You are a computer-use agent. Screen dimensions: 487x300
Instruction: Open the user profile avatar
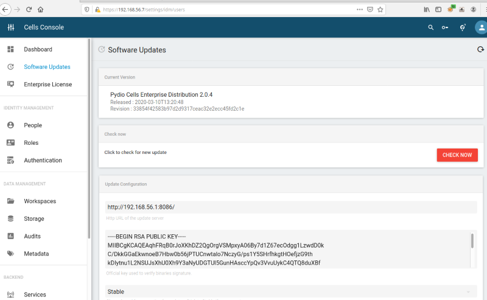tap(481, 27)
